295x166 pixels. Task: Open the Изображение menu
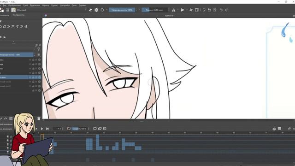(x=15, y=6)
